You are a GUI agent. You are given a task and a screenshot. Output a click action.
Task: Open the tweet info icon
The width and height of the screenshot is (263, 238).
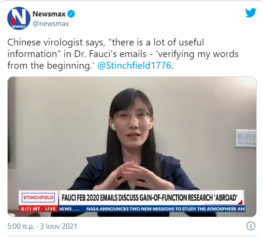point(251,226)
